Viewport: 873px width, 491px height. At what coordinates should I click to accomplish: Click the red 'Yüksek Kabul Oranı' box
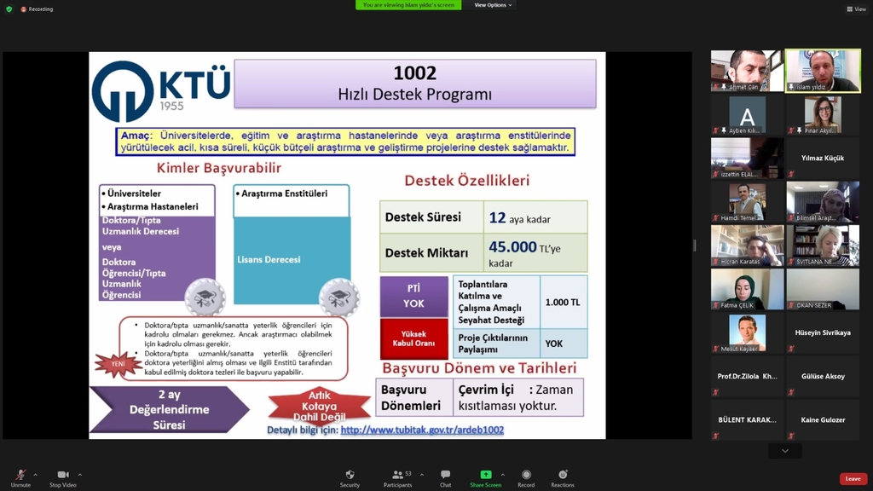click(413, 338)
